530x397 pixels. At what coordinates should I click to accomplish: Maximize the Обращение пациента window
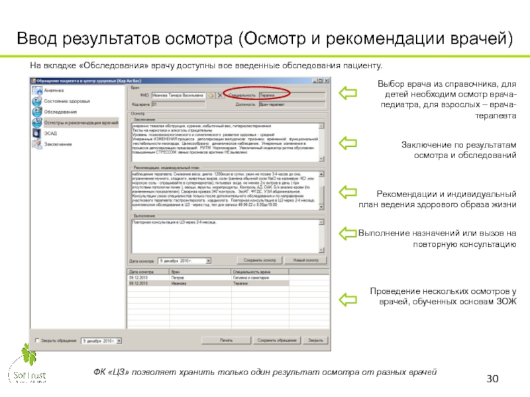pos(321,81)
